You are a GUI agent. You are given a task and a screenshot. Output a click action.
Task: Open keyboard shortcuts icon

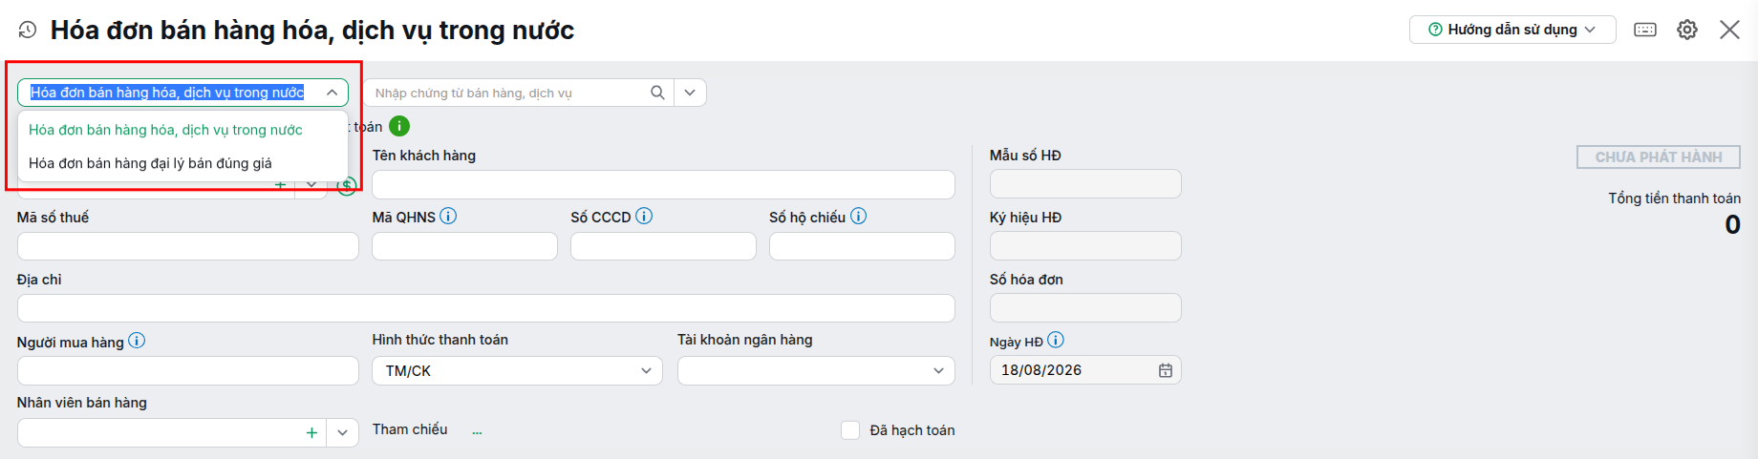coord(1645,30)
